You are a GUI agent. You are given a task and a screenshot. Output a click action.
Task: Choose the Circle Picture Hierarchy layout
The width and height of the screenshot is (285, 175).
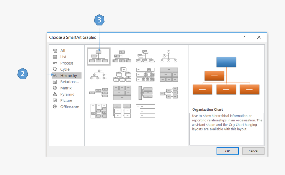[99, 75]
